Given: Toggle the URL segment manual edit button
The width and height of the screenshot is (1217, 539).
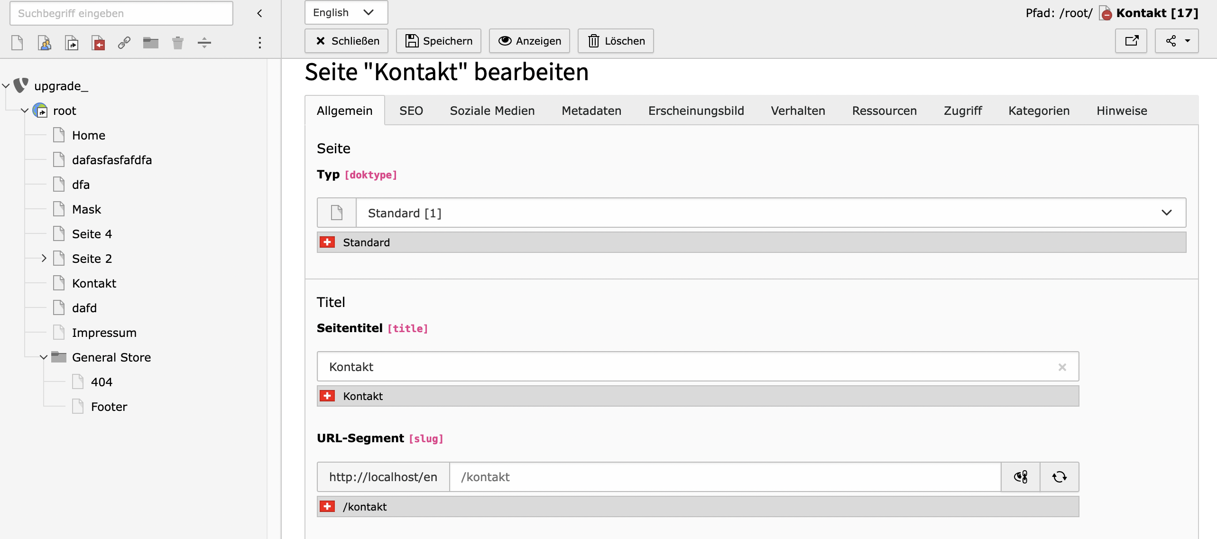Looking at the screenshot, I should click(x=1021, y=477).
